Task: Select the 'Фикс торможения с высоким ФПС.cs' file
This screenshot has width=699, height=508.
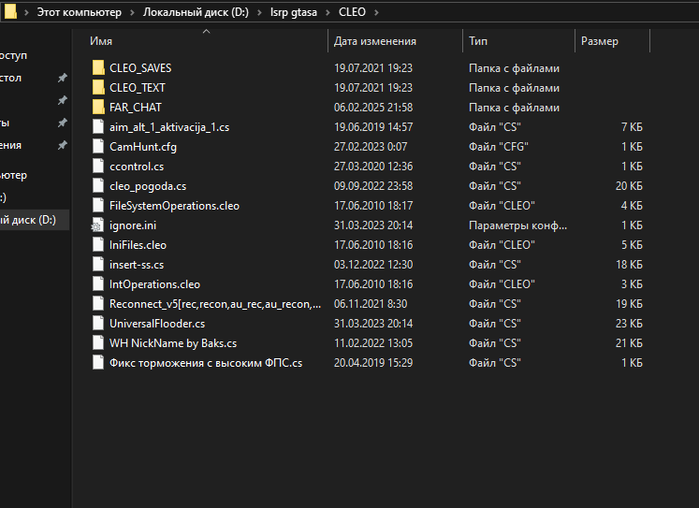Action: (x=205, y=363)
